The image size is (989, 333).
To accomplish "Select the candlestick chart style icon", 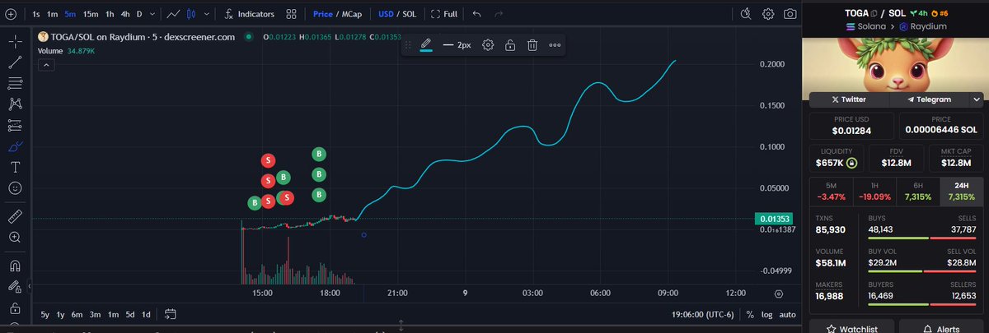I will tap(191, 14).
